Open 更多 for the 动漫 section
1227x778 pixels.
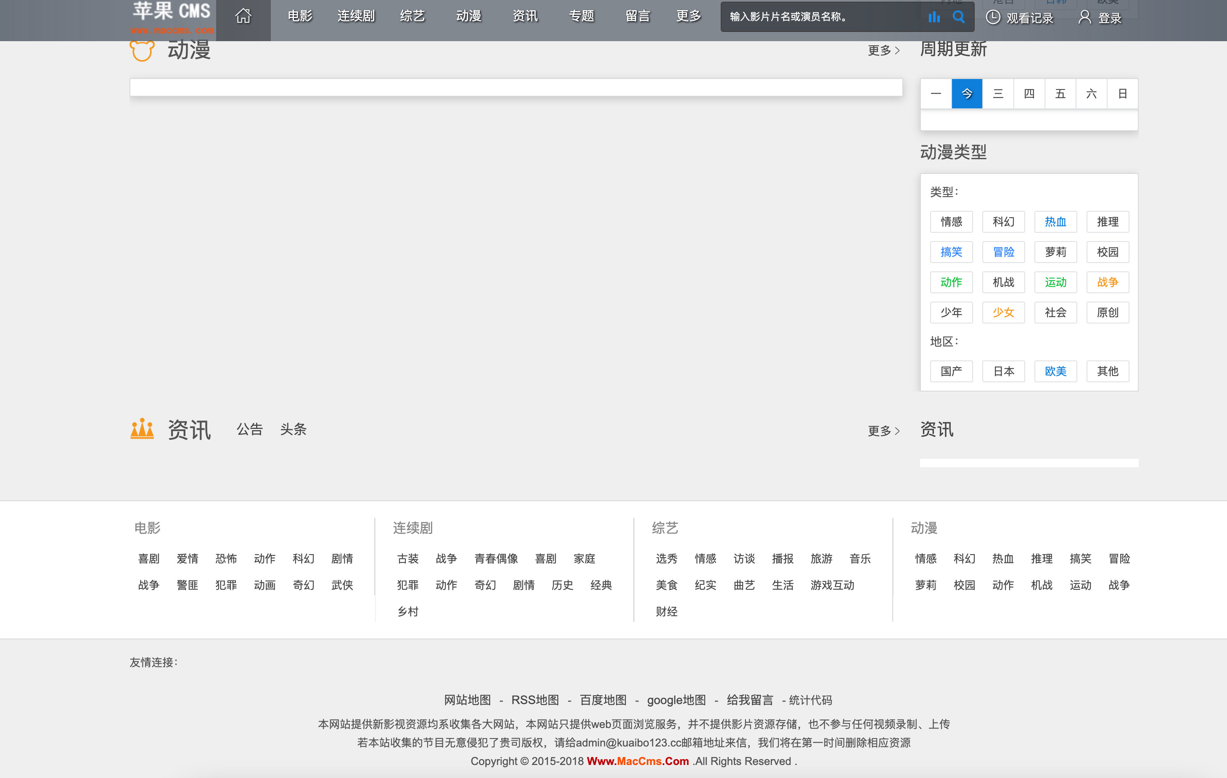pyautogui.click(x=884, y=50)
